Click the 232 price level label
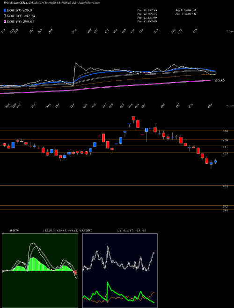 click(x=225, y=207)
